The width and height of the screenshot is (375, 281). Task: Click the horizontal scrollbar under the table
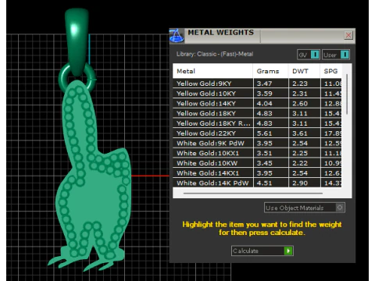[253, 194]
